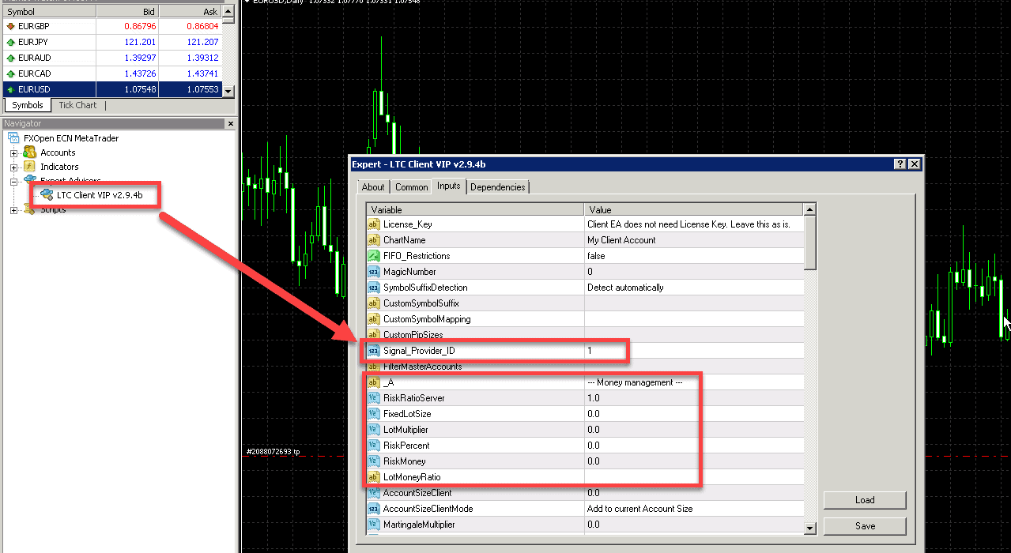Click the FixedLotSize variable icon
Viewport: 1011px width, 553px height.
374,414
